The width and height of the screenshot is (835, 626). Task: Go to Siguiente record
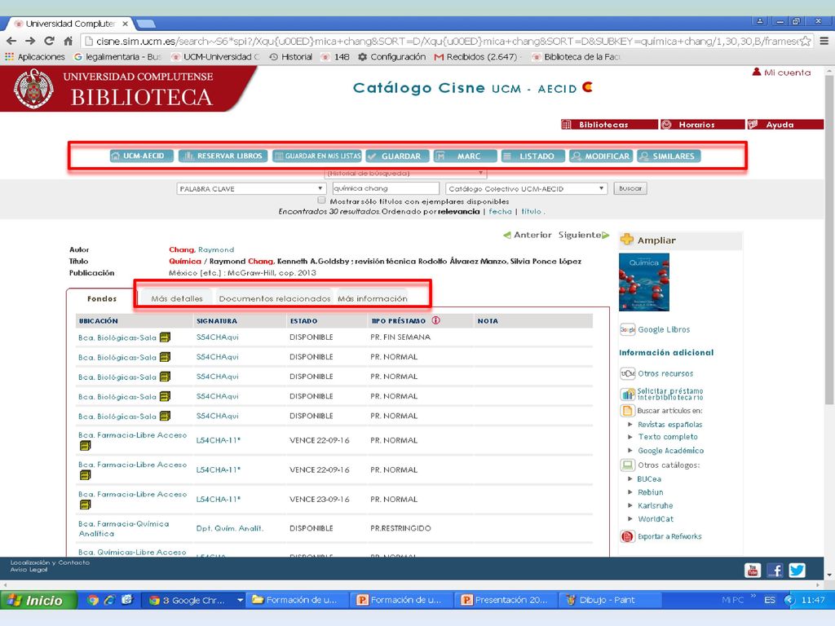584,235
